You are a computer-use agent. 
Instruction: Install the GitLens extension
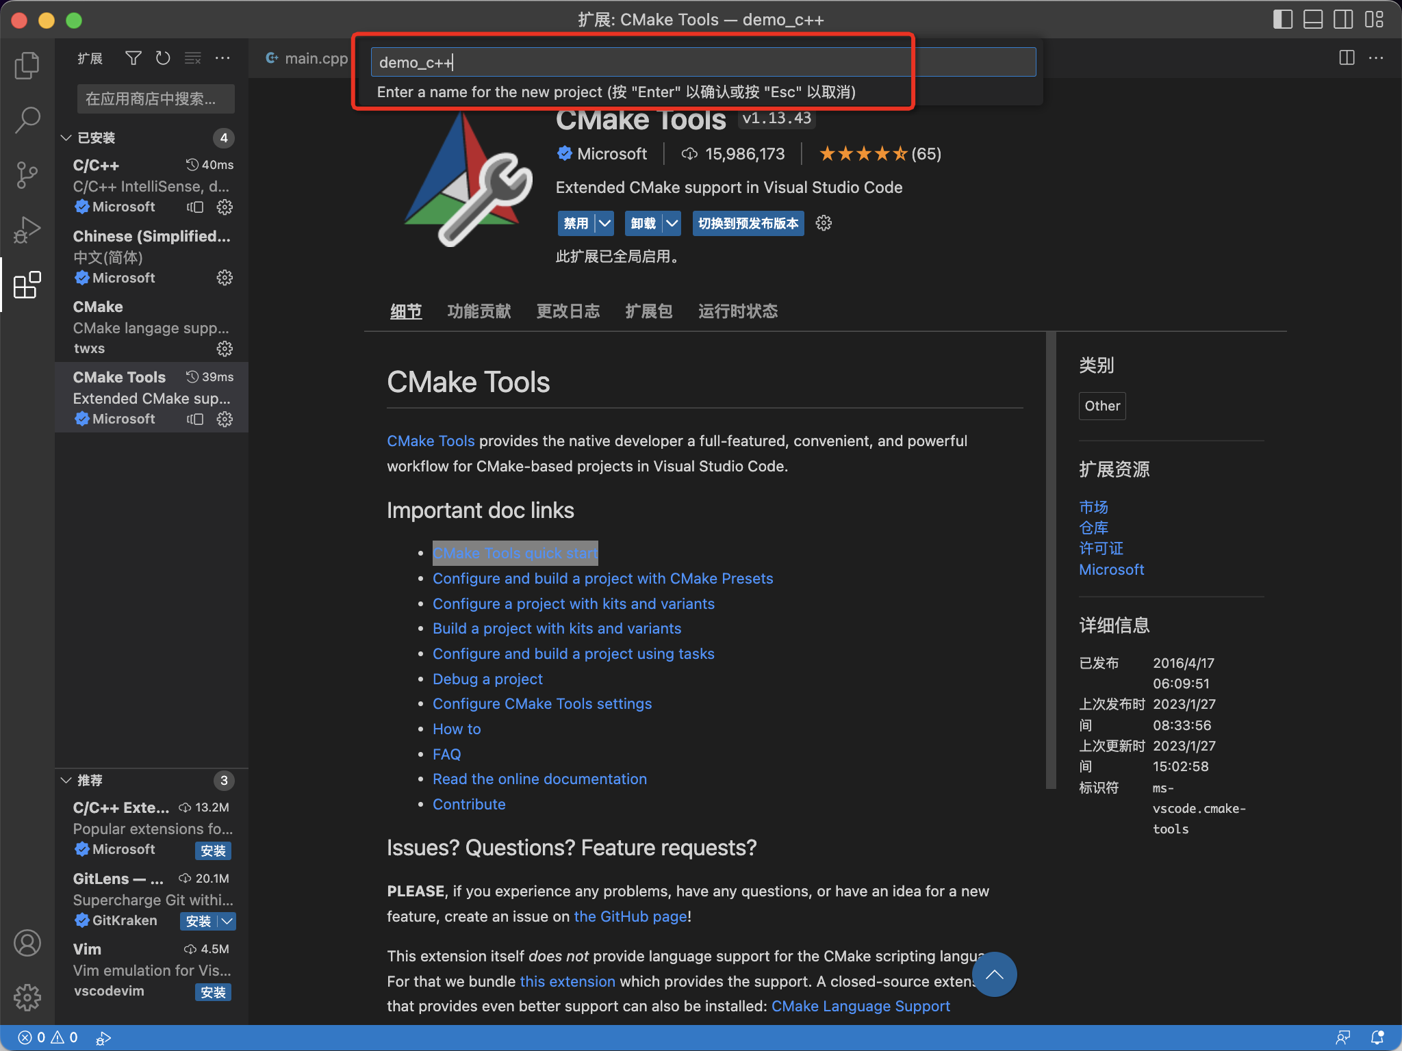pyautogui.click(x=199, y=921)
